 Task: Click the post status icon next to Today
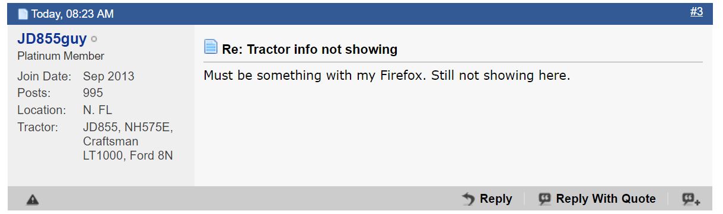tap(23, 14)
